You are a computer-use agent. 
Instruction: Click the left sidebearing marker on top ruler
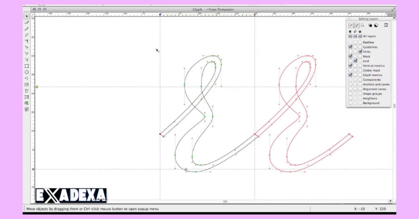coord(160,15)
